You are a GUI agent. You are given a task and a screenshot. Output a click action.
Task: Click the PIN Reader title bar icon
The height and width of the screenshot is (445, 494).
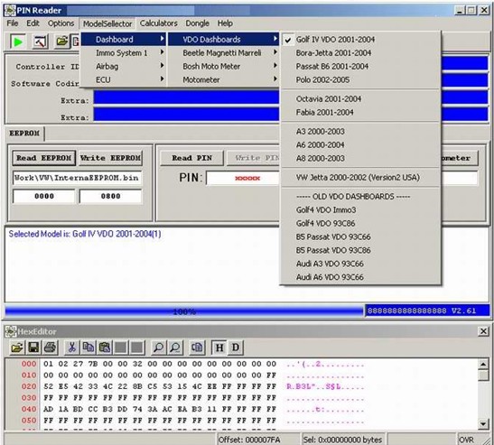[10, 11]
